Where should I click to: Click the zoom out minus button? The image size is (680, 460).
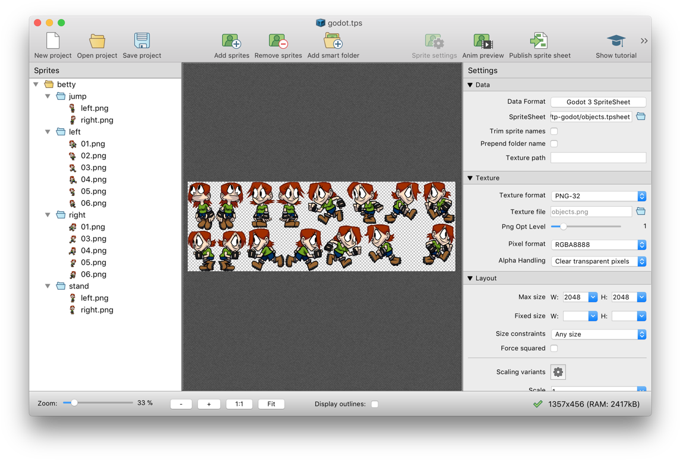click(181, 404)
